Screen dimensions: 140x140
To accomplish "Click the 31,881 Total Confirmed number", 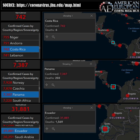I will click(x=21, y=109).
